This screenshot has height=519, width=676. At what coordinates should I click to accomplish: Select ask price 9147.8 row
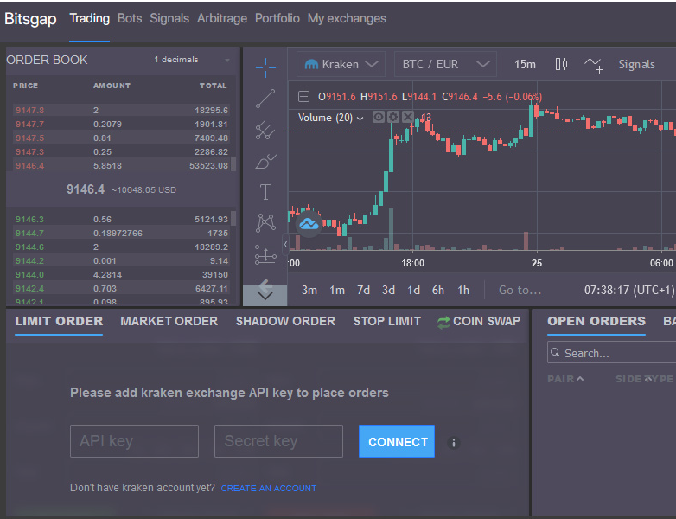pos(122,111)
